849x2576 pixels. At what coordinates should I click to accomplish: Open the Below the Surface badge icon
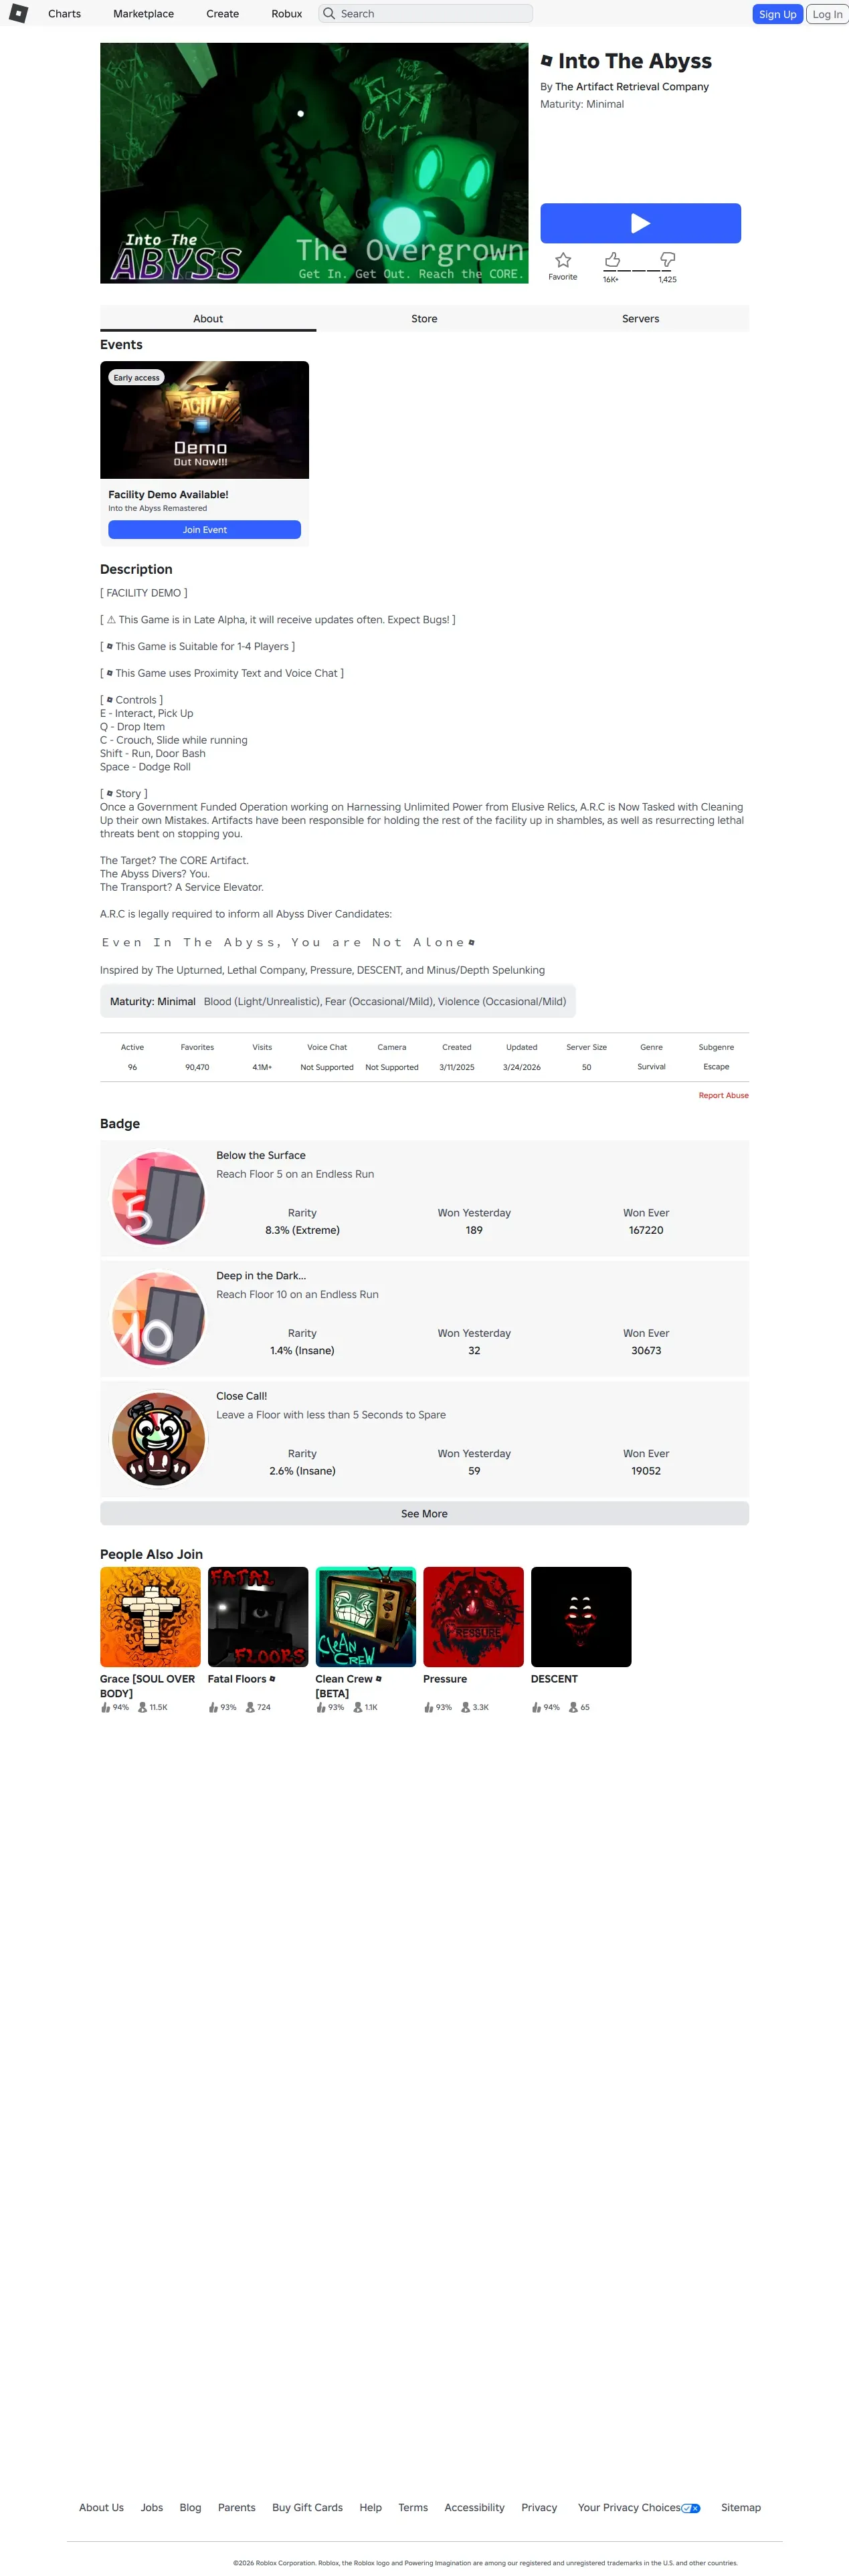pos(158,1198)
